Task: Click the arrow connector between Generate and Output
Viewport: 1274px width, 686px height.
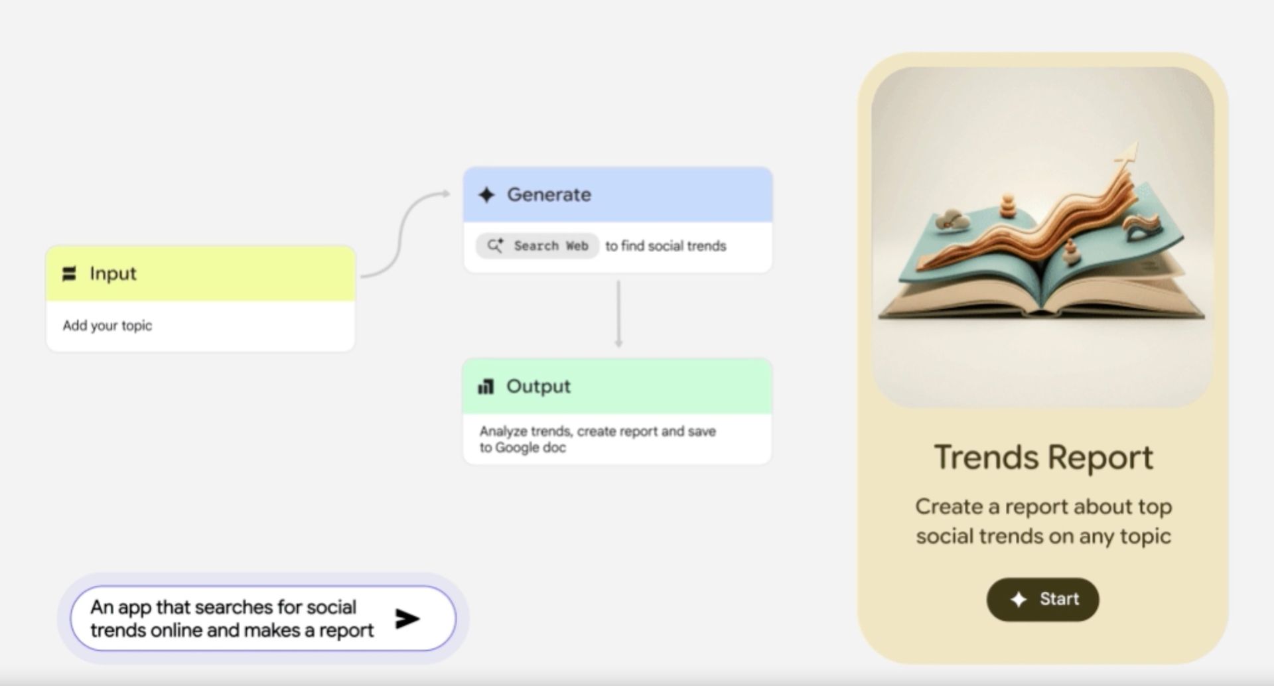Action: point(618,313)
